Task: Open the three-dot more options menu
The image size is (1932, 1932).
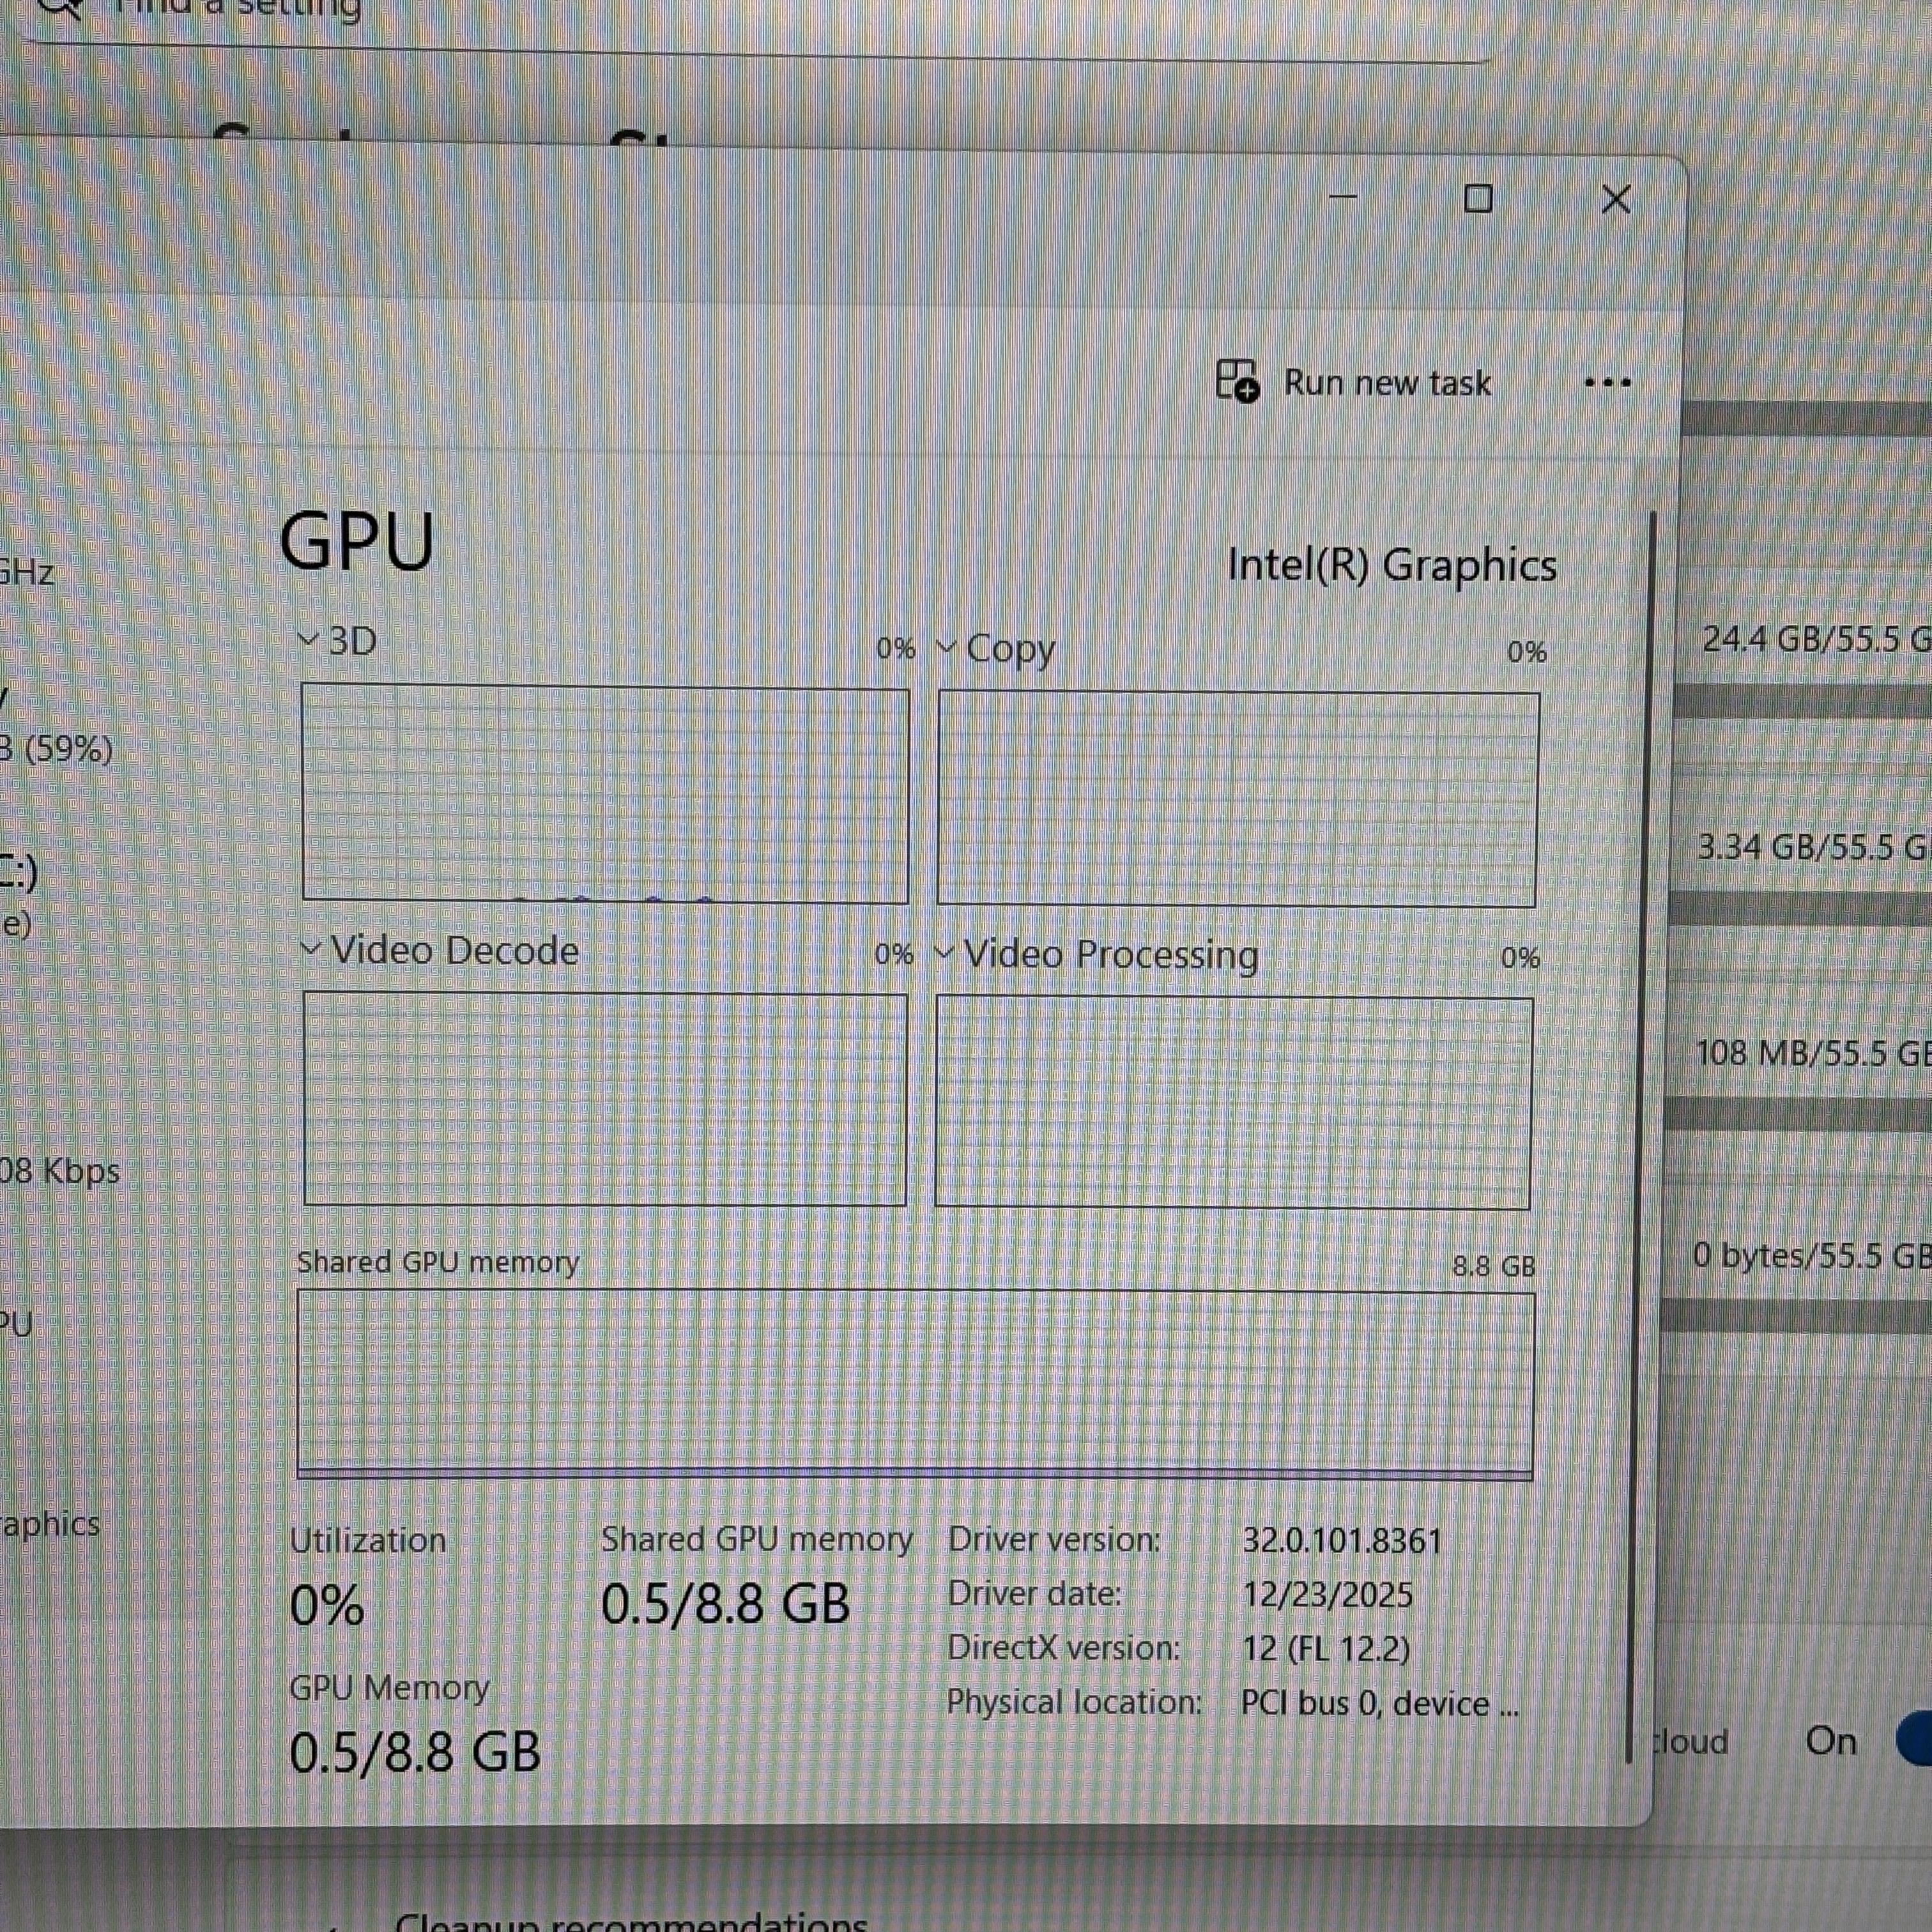Action: click(x=1608, y=383)
